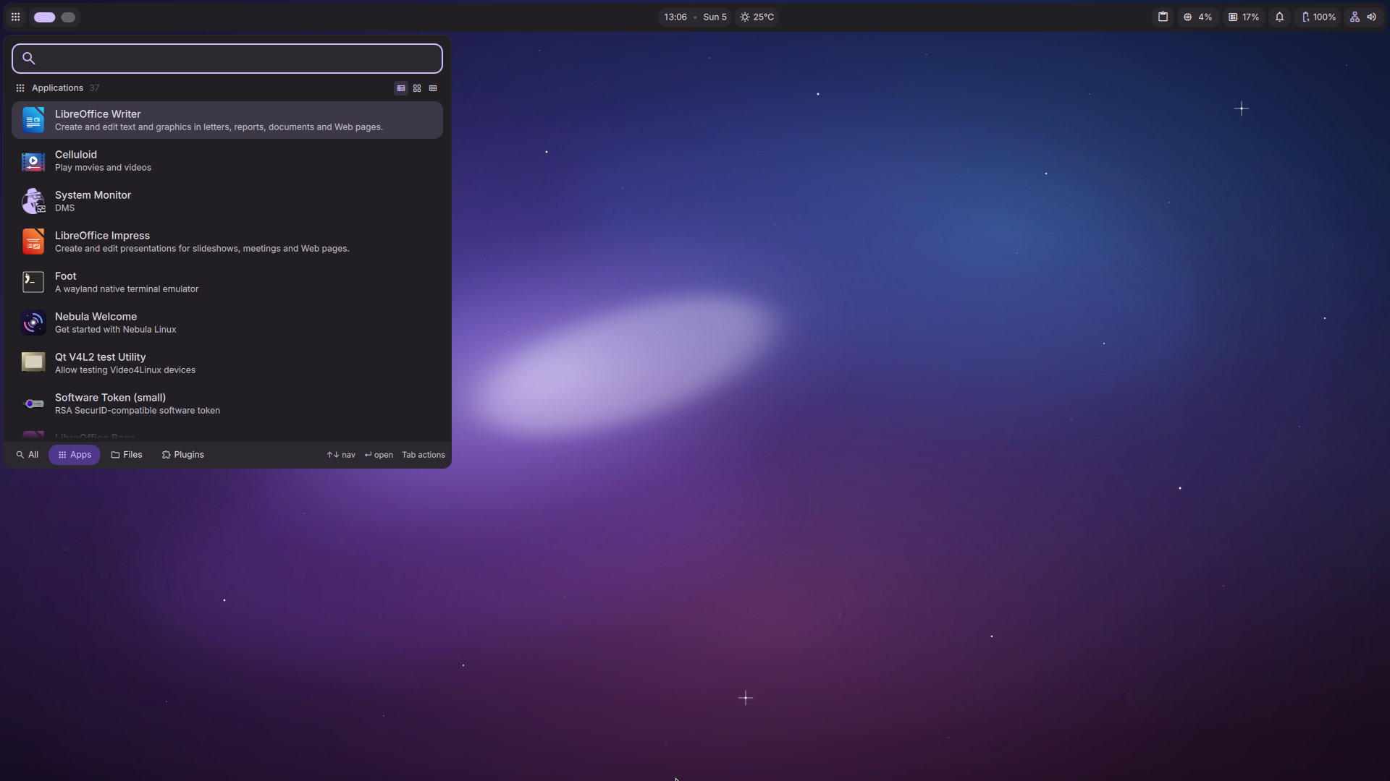The height and width of the screenshot is (781, 1390).
Task: Switch to grid view mode
Action: tap(417, 88)
